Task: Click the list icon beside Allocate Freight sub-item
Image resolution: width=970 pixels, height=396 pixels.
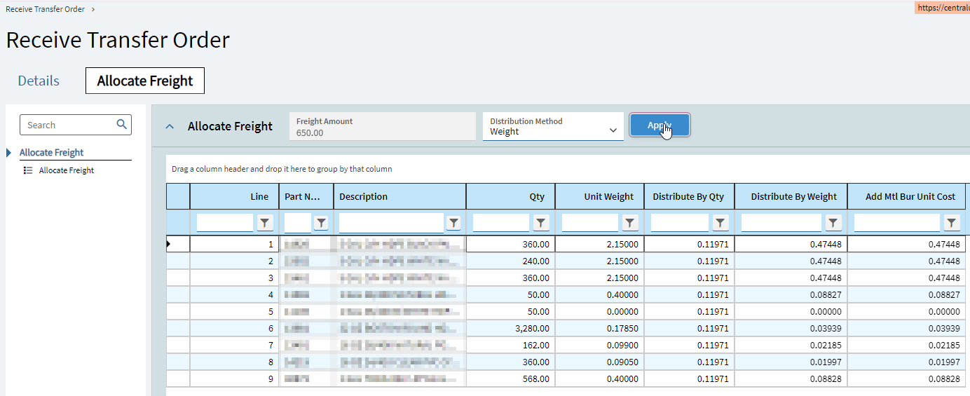Action: tap(28, 170)
